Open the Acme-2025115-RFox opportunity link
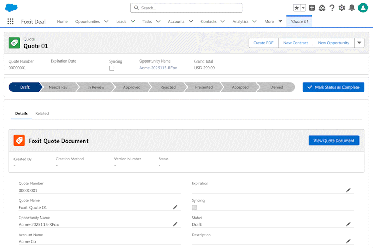The height and width of the screenshot is (248, 373). (x=158, y=68)
